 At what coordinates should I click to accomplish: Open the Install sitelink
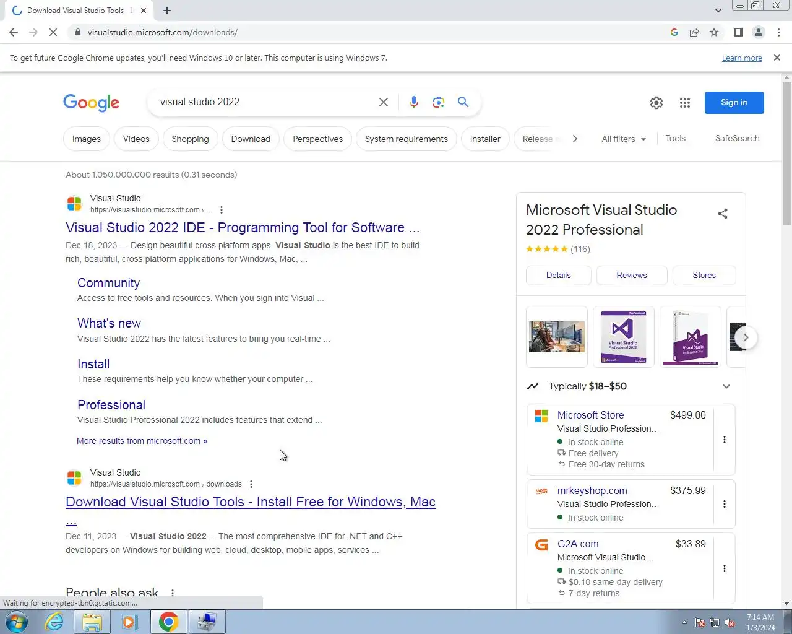[93, 364]
